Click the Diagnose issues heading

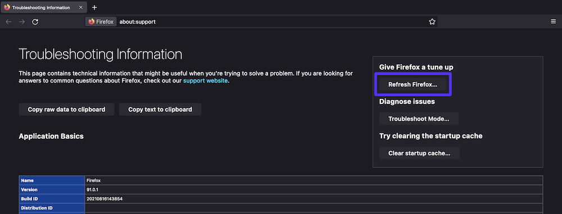pos(407,102)
